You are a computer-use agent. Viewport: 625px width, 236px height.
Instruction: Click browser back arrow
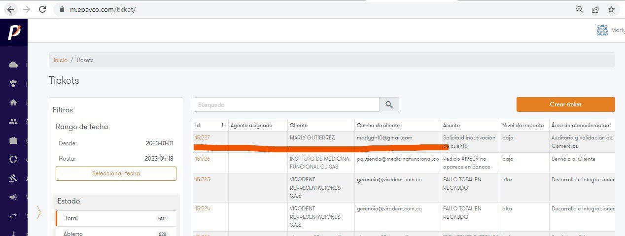tap(11, 9)
